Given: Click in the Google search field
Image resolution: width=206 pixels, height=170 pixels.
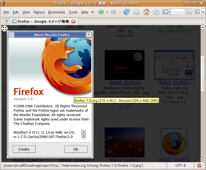Looking at the screenshot, I should tap(178, 12).
